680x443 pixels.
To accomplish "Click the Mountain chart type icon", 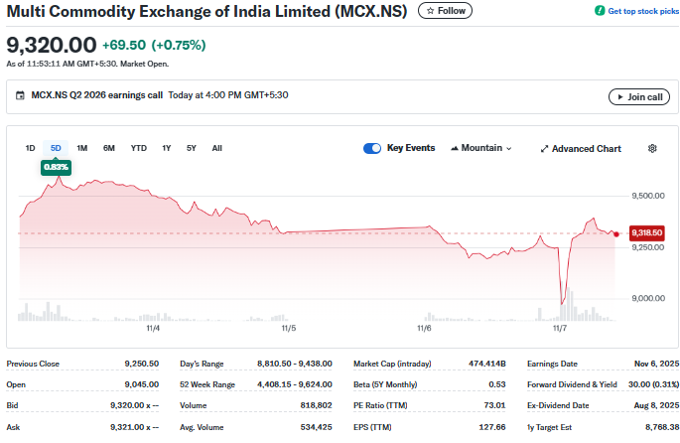I will coord(455,148).
